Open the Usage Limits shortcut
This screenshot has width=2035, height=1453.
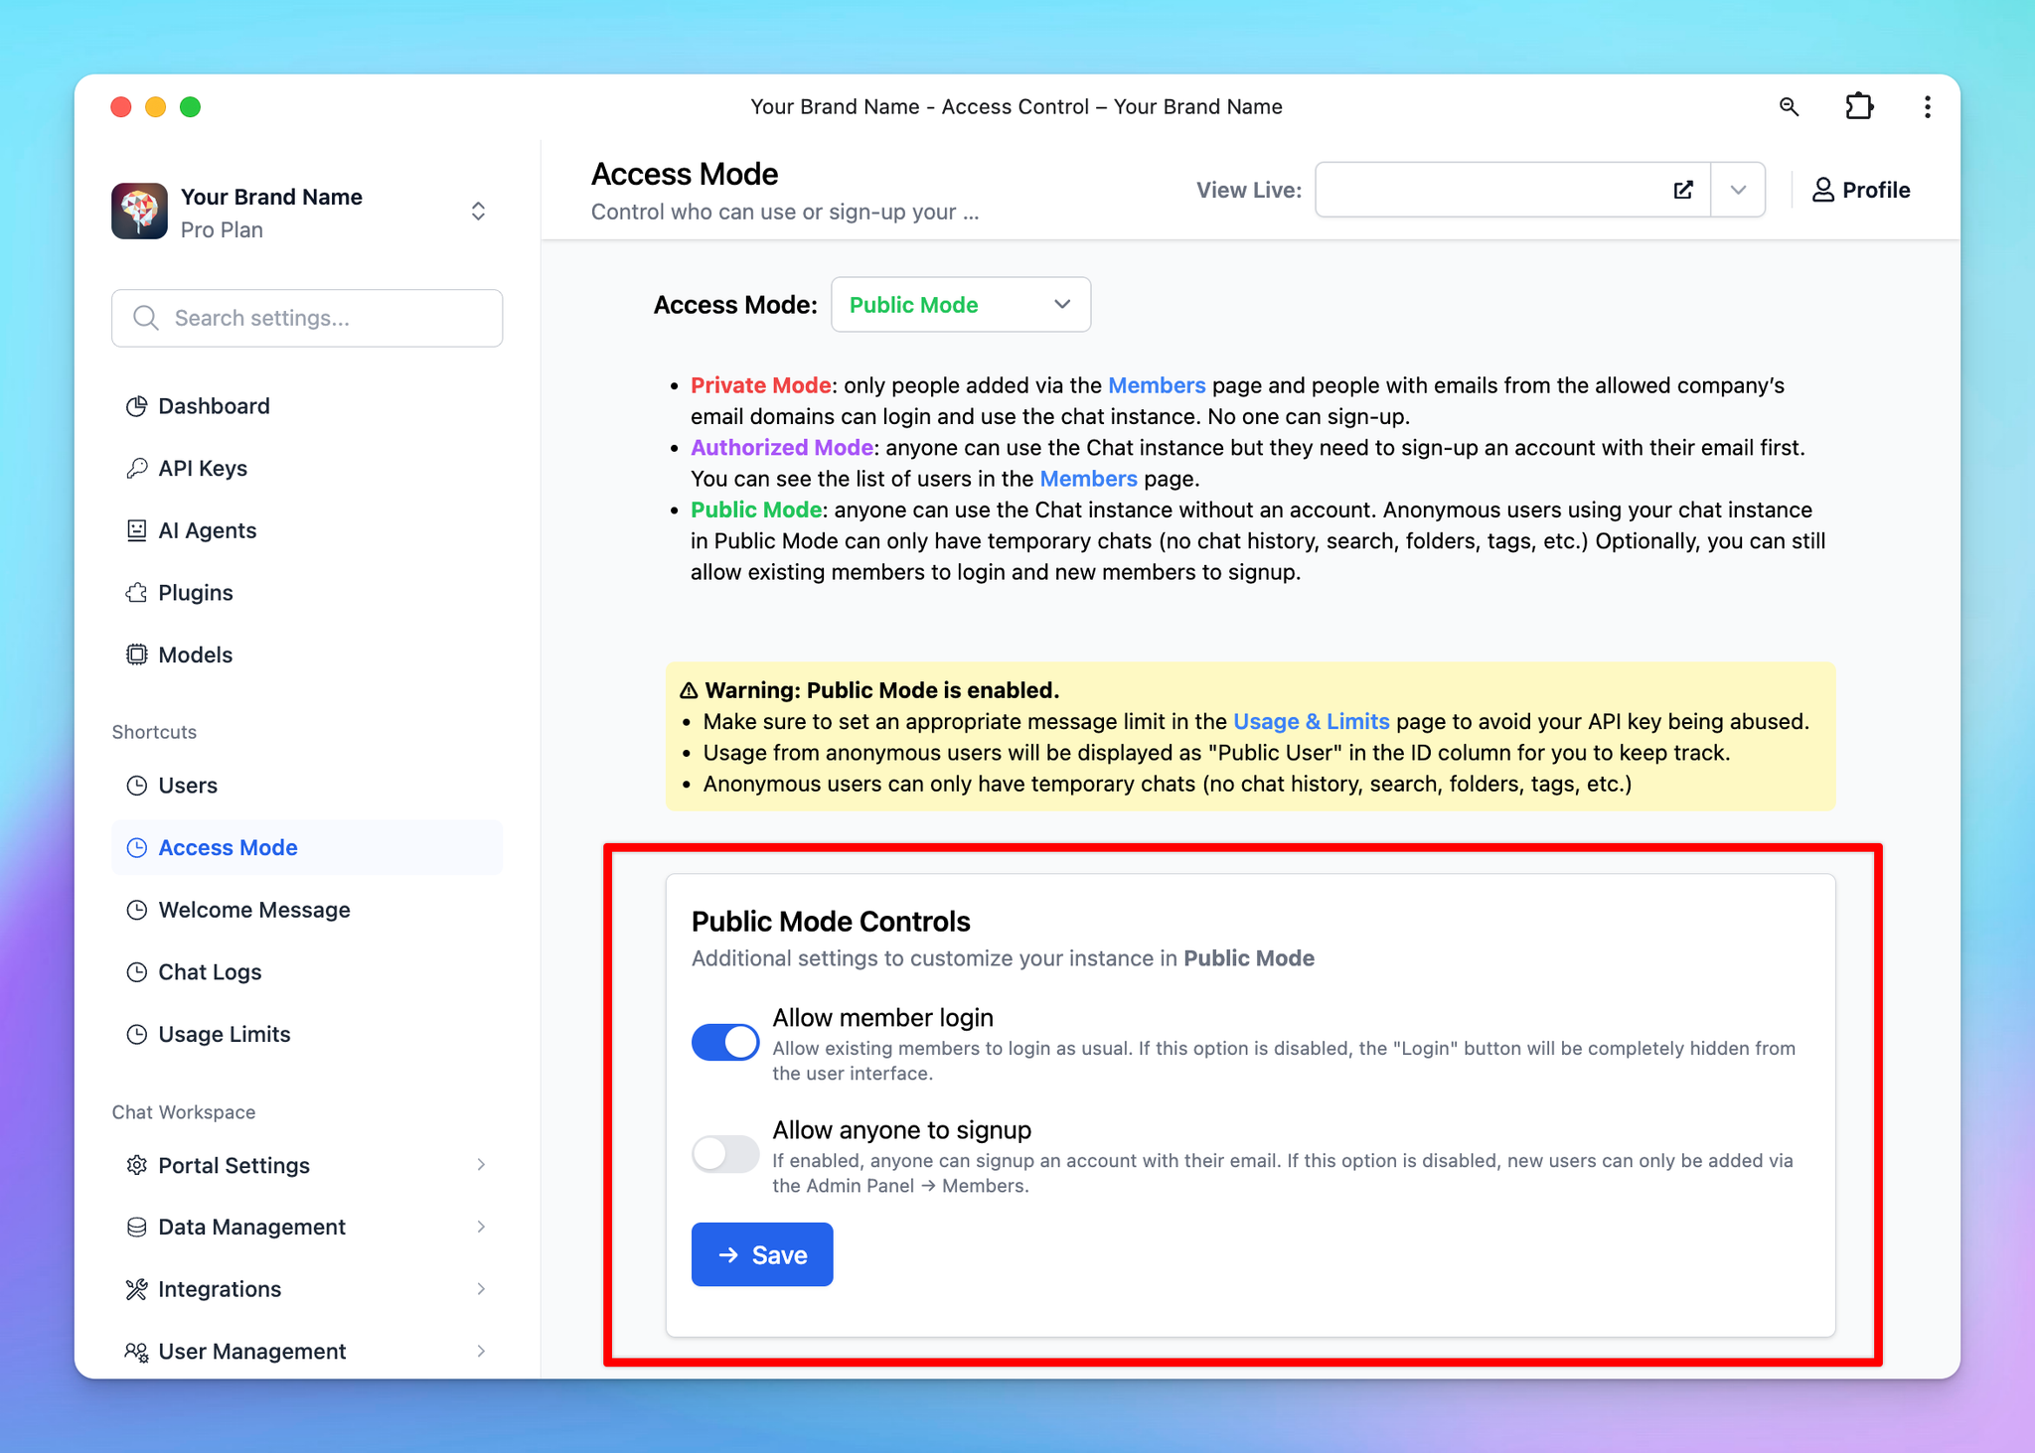pyautogui.click(x=307, y=1034)
